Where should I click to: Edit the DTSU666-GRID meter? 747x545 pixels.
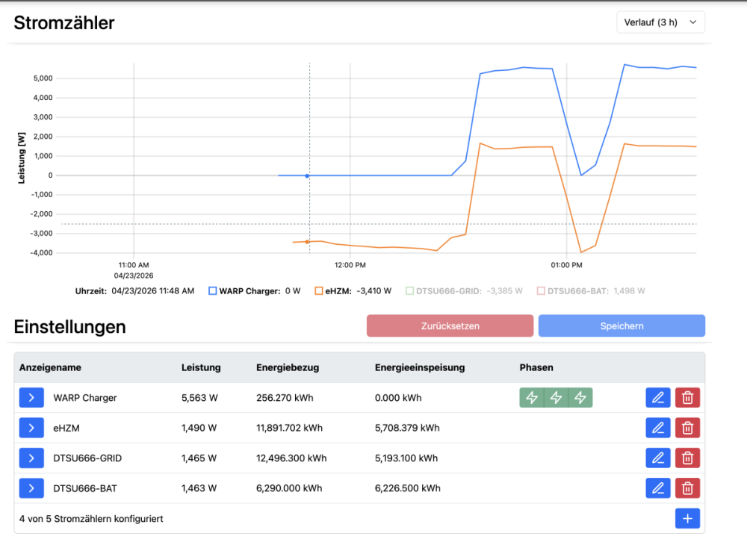[657, 458]
